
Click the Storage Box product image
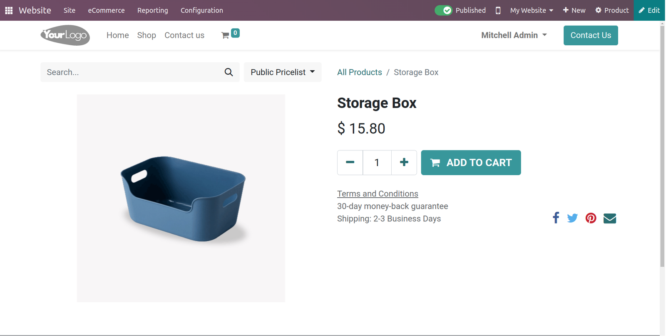pos(181,198)
